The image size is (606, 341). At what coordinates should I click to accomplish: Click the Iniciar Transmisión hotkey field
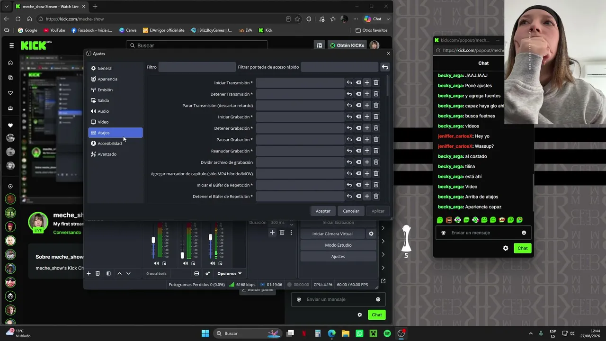(300, 83)
